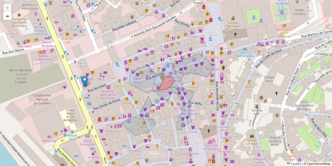332x166 pixels.
Task: Select the highlighted red polygon at Ourivesaria Mondego
Action: [x=166, y=82]
